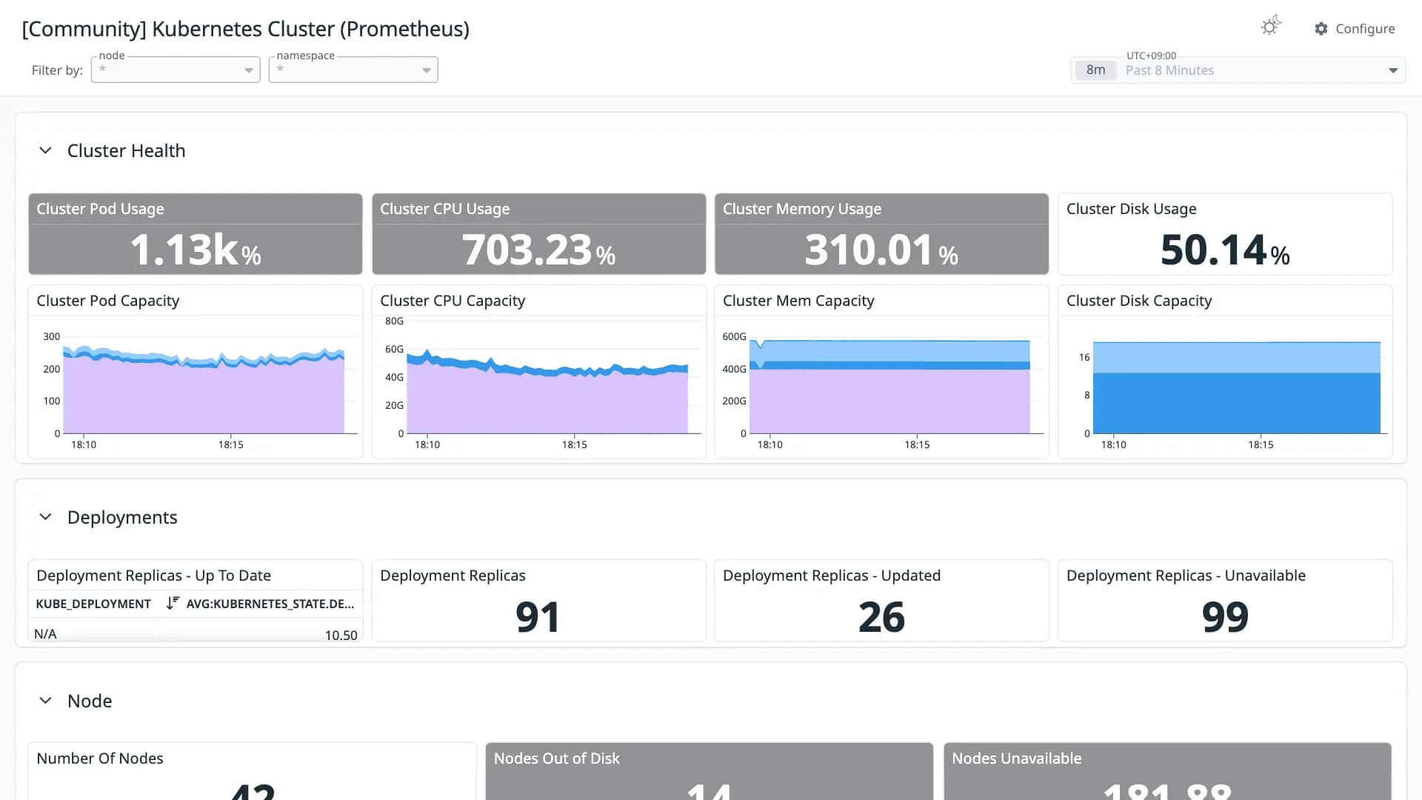The height and width of the screenshot is (800, 1422).
Task: Click the 8m time range badge
Action: point(1095,70)
